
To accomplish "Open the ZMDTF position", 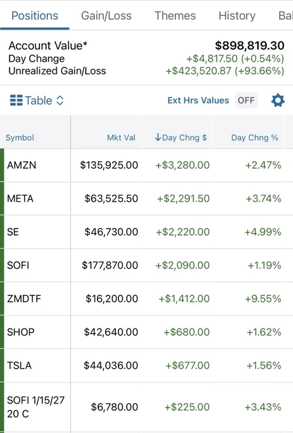I will click(x=146, y=299).
